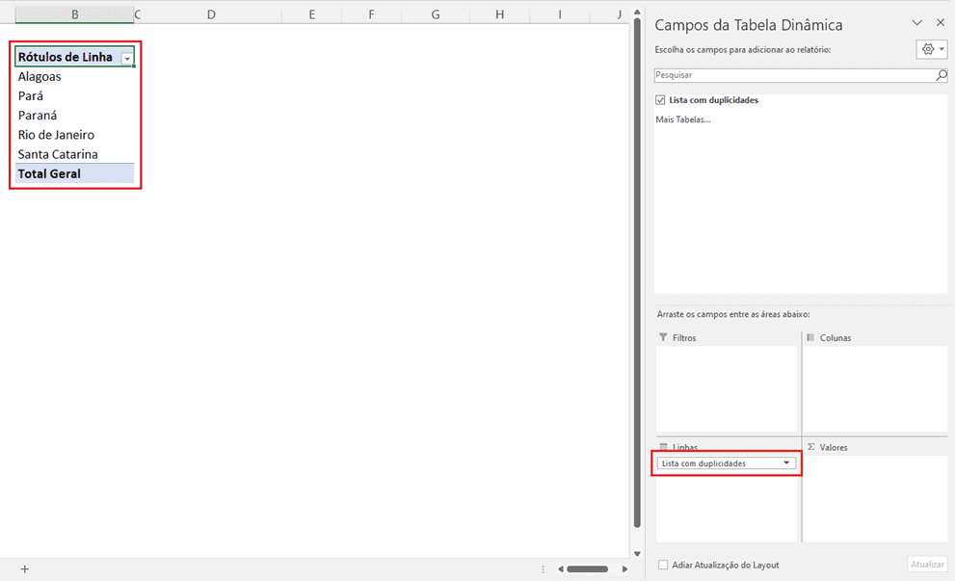955x581 pixels.
Task: Click the horizontal scrollbar thumb
Action: point(587,569)
